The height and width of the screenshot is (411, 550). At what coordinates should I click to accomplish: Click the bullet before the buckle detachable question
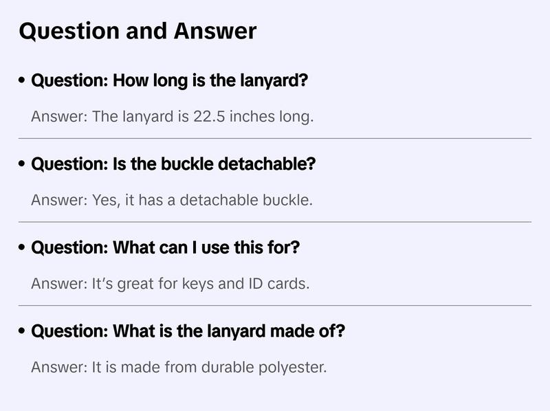click(x=23, y=165)
